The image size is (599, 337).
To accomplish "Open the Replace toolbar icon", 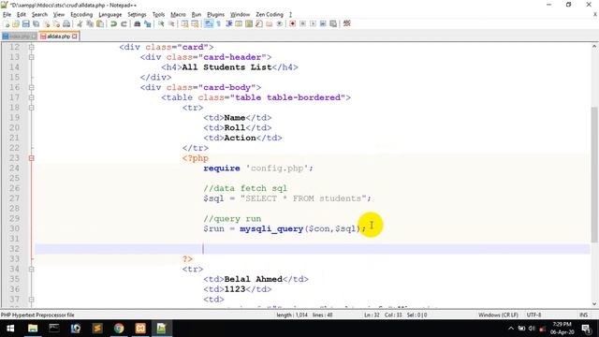I will (x=148, y=23).
